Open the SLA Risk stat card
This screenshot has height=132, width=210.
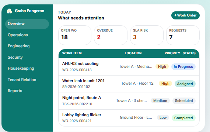tap(147, 35)
